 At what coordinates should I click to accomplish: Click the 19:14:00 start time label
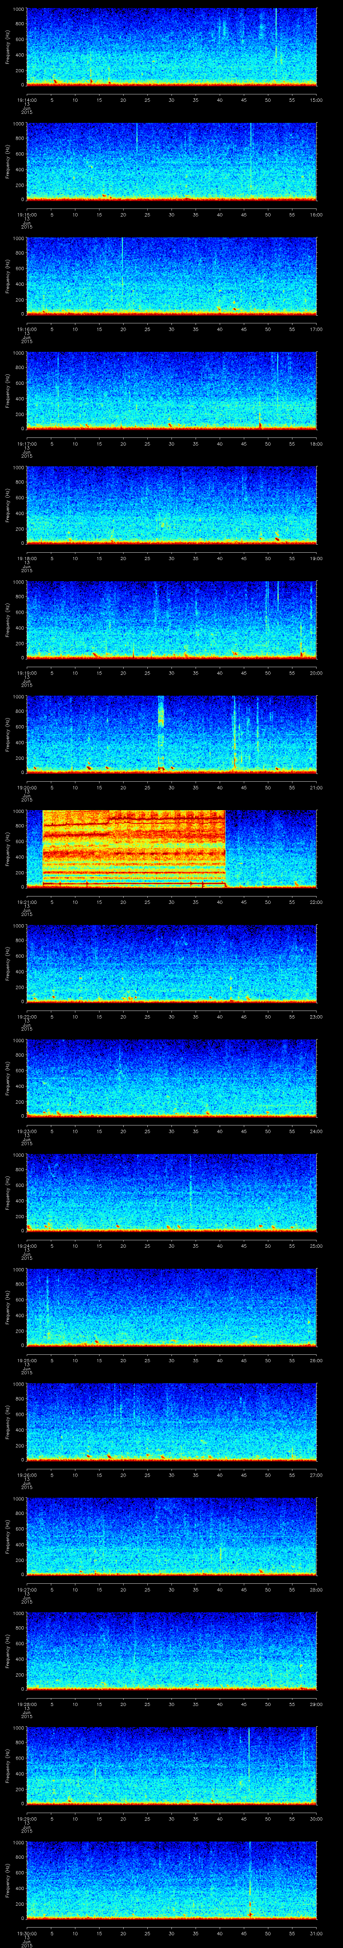(x=27, y=100)
